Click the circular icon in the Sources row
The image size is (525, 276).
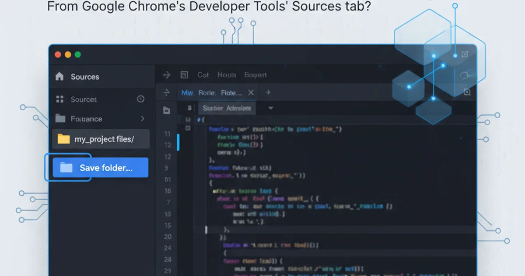[140, 99]
